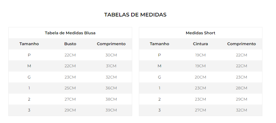This screenshot has width=276, height=123.
Task: Click the 38CM length value
Action: coord(111,99)
